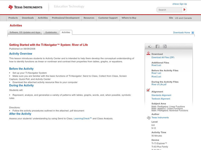
Task: Click the Alignment checkmark icon
Action: [x=148, y=90]
